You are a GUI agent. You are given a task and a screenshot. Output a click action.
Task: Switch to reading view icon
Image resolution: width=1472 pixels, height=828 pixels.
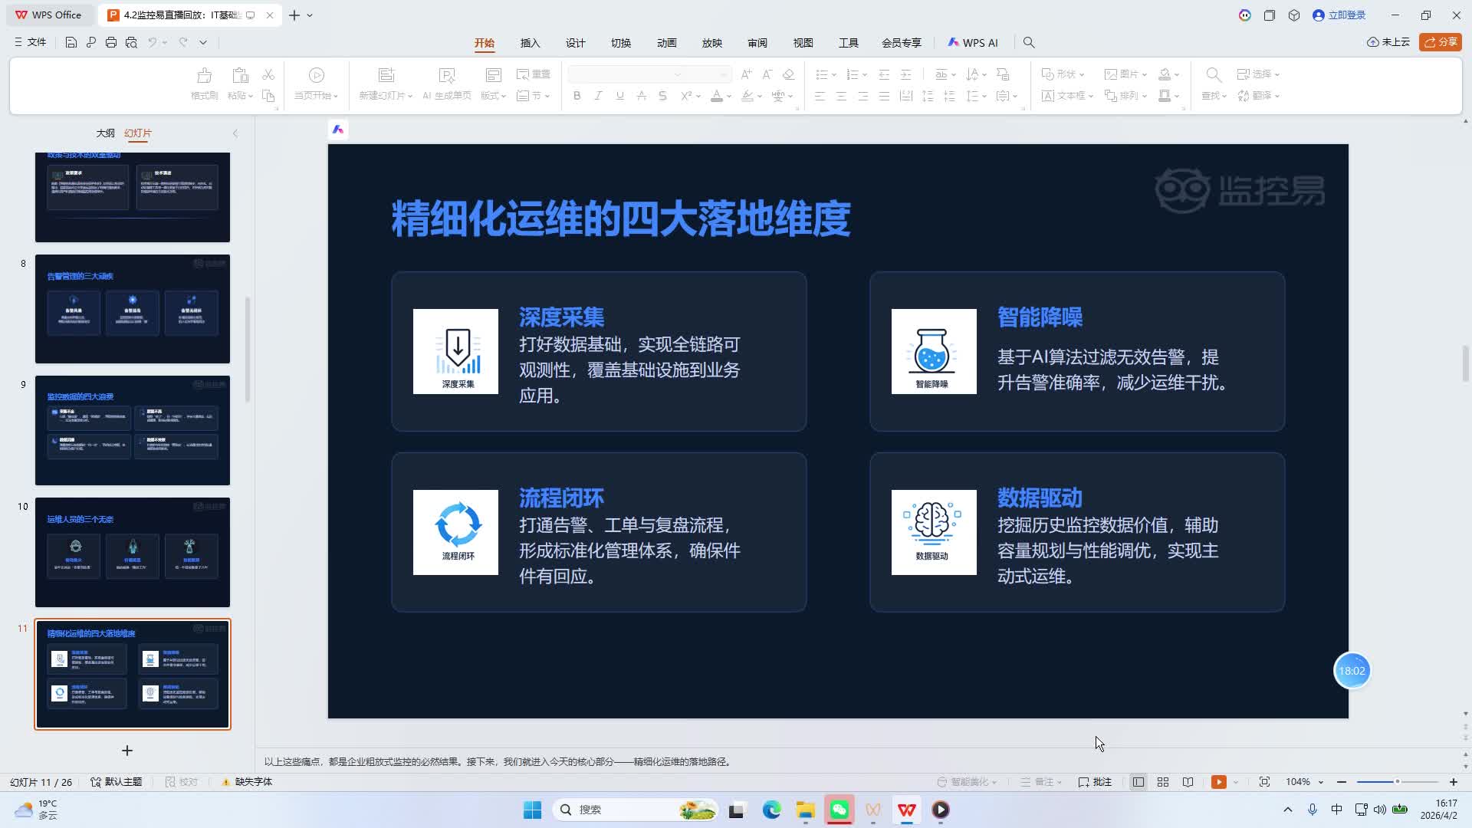point(1188,782)
